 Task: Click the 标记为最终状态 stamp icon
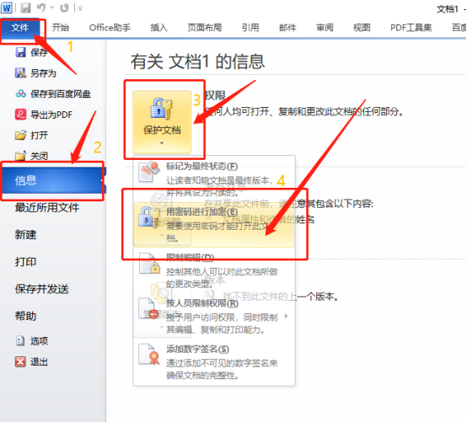coord(149,172)
